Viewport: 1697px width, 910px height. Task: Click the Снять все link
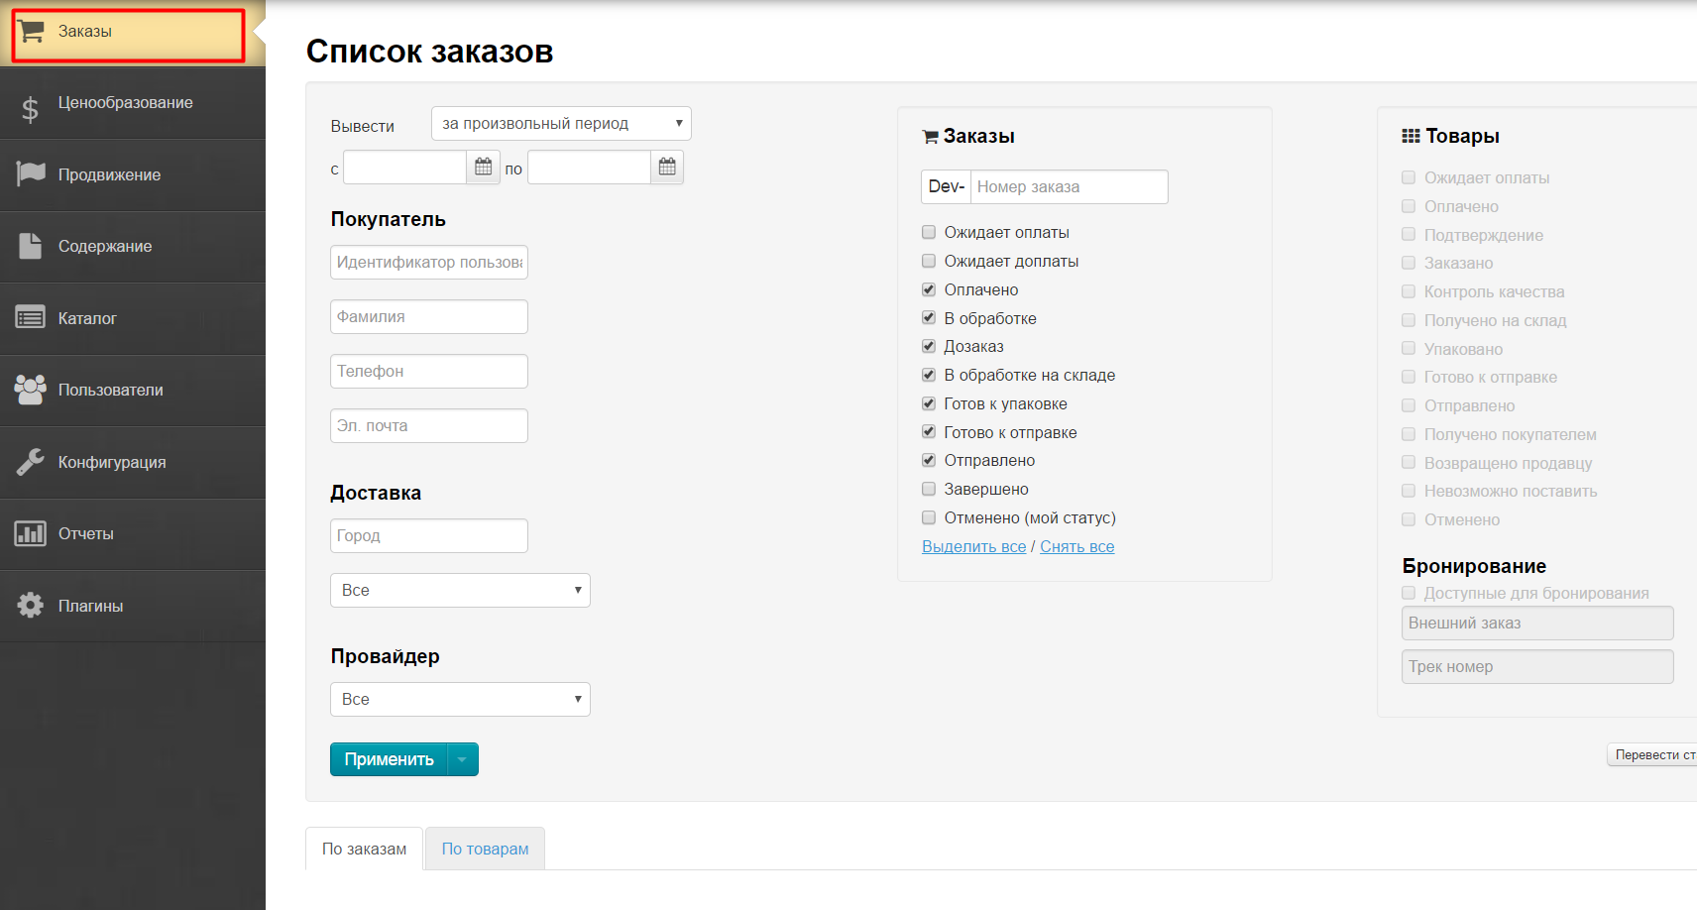click(x=1076, y=547)
